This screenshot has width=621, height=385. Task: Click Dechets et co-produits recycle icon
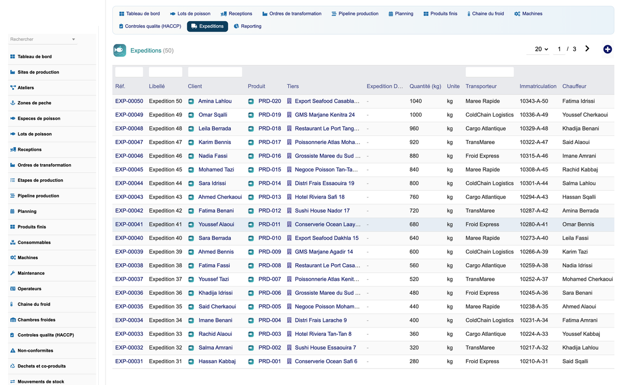pos(13,366)
